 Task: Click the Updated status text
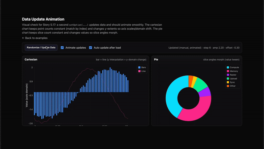[204, 48]
